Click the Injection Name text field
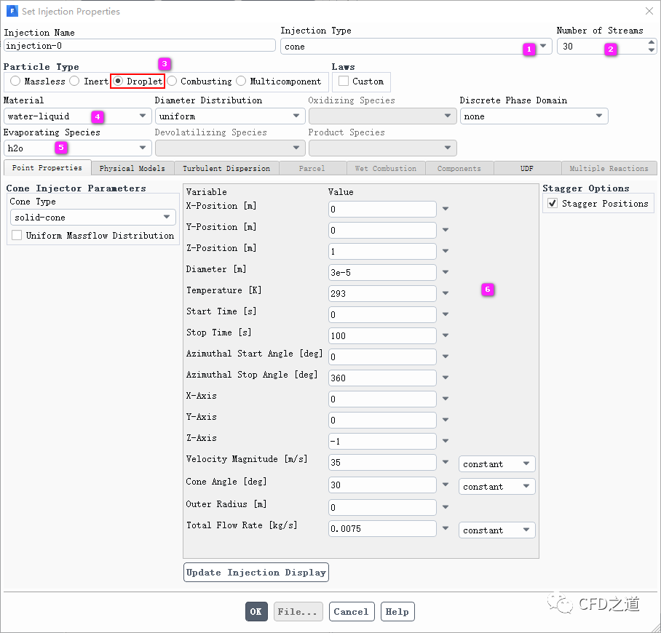Viewport: 661px width, 633px height. point(139,46)
